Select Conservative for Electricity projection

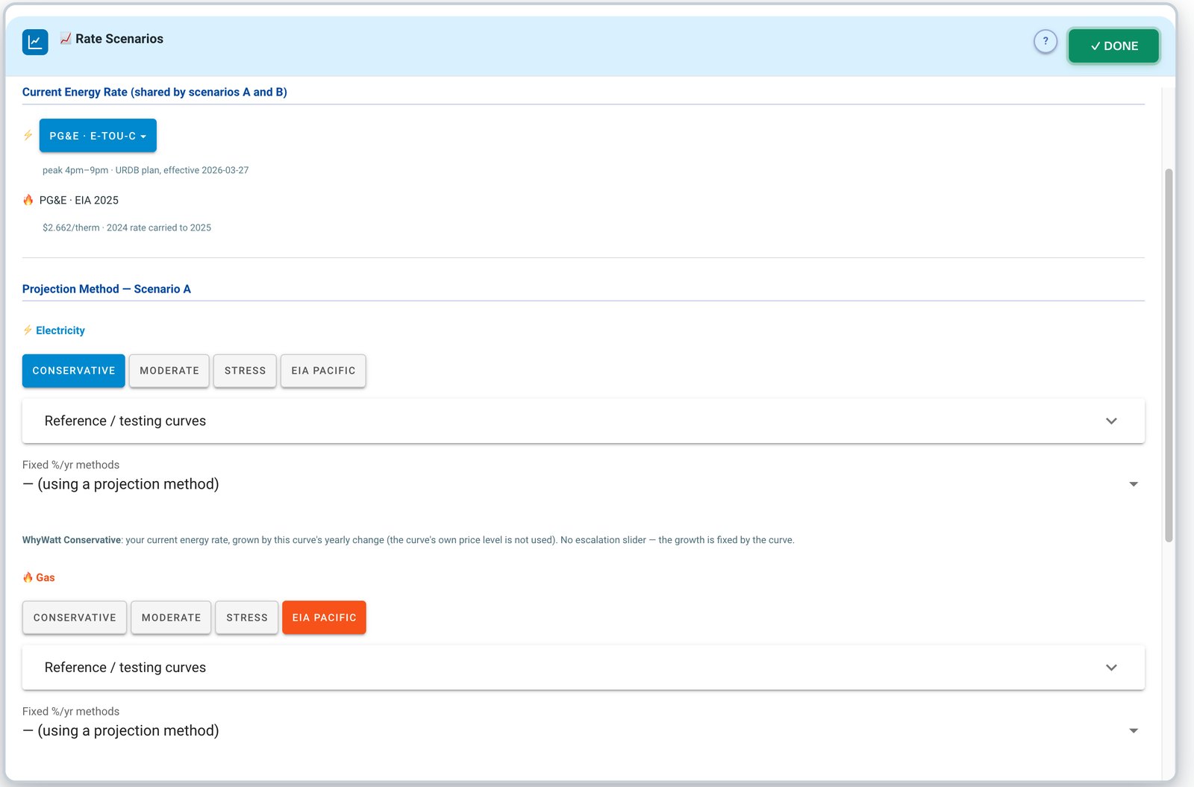click(74, 371)
